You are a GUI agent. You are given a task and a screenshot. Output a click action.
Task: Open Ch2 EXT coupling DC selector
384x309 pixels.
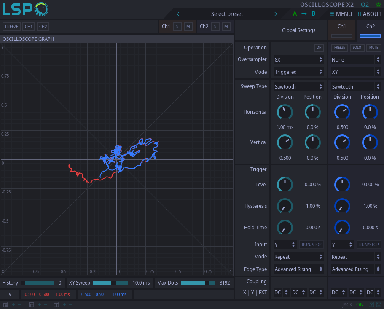click(373, 293)
